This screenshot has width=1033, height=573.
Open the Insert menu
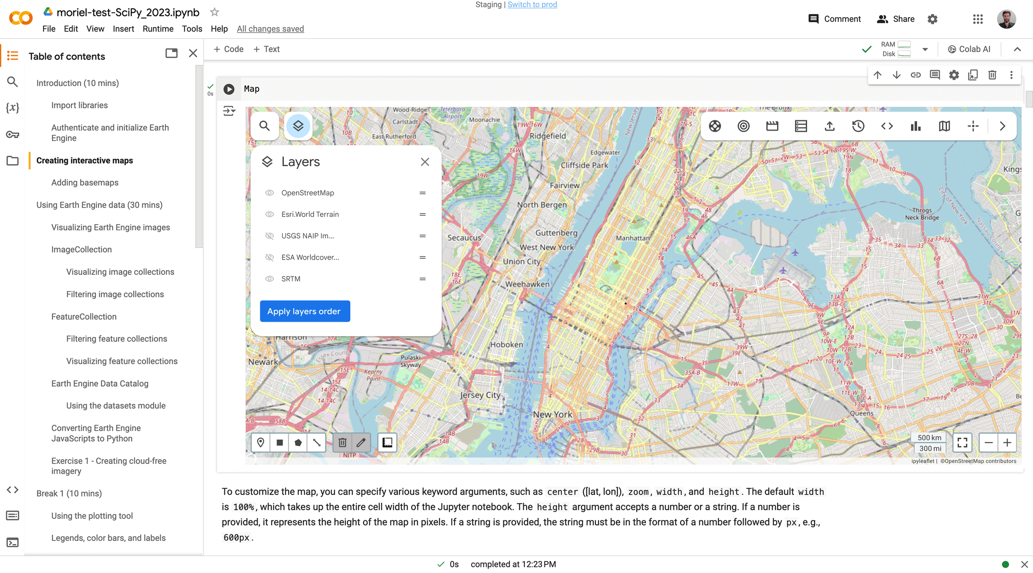point(123,29)
